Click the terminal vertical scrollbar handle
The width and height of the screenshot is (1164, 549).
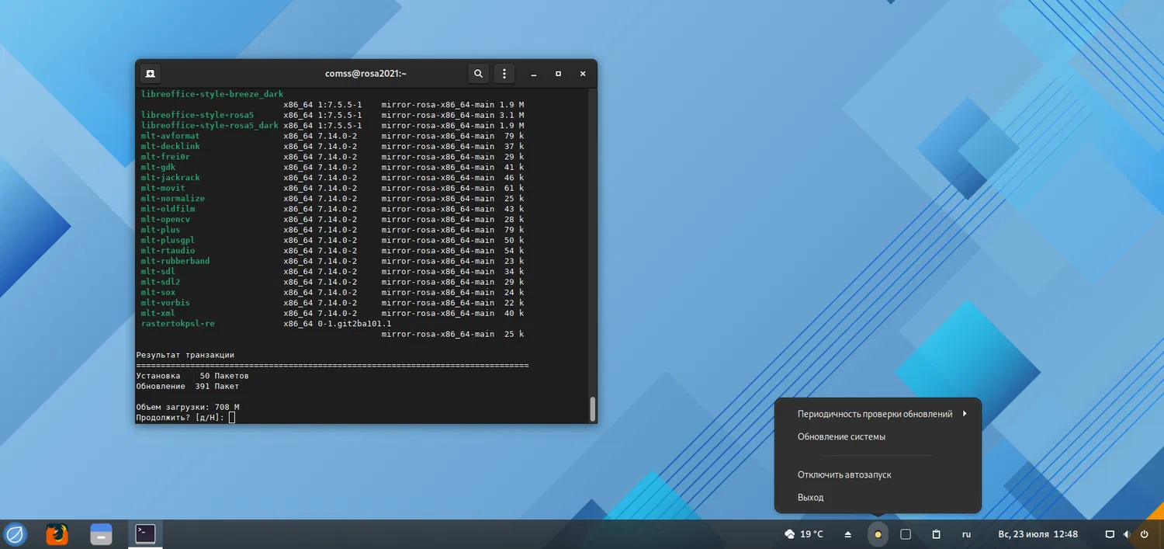pyautogui.click(x=593, y=408)
